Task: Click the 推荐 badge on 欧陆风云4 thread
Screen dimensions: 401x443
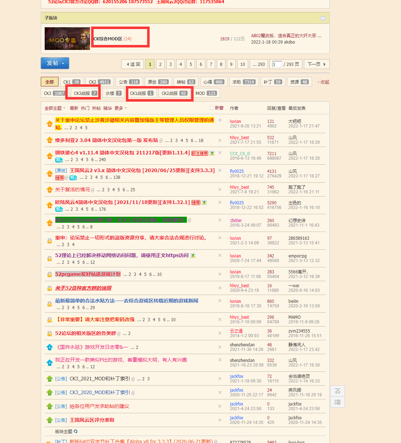Action: [x=196, y=203]
